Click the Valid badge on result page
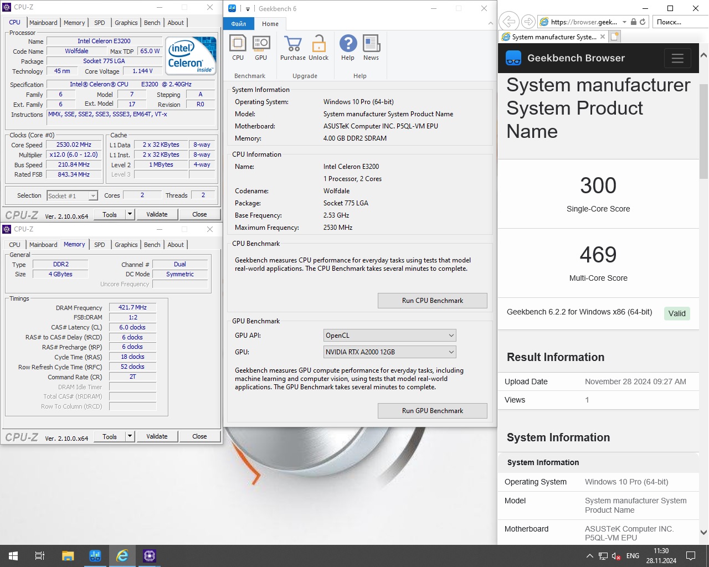 point(677,313)
